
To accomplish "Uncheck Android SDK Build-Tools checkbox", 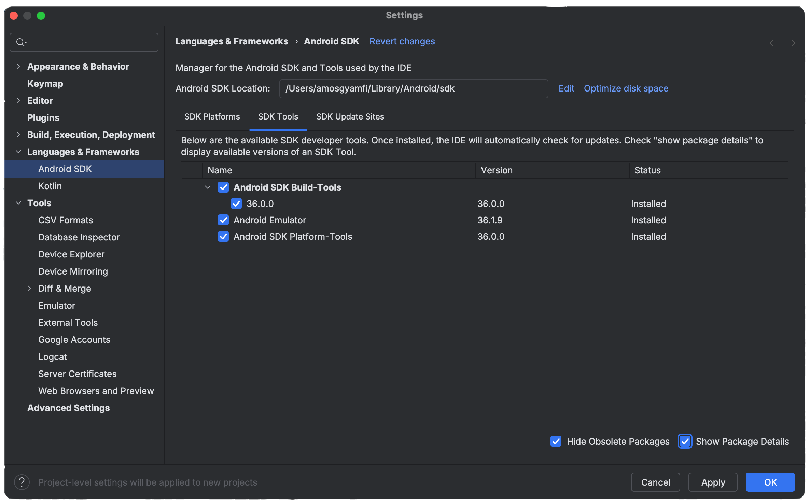I will point(223,187).
